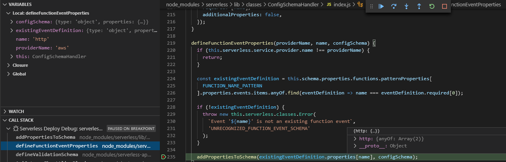Restart the debug session

(432, 6)
